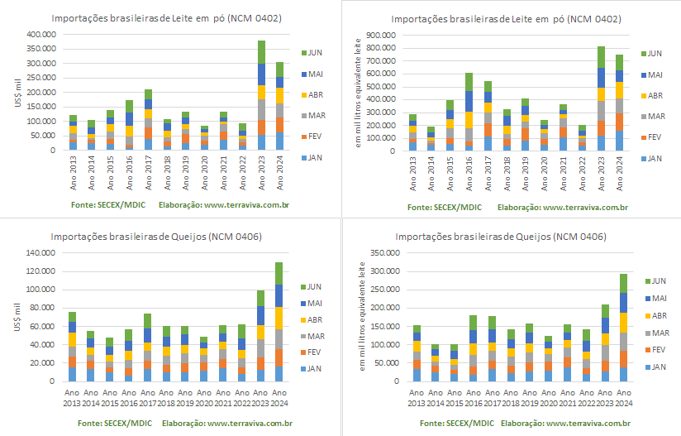Click 'Fonte: SECEX/MDIC' under Queijos US$ chart
Image resolution: width=681 pixels, height=436 pixels.
[115, 423]
